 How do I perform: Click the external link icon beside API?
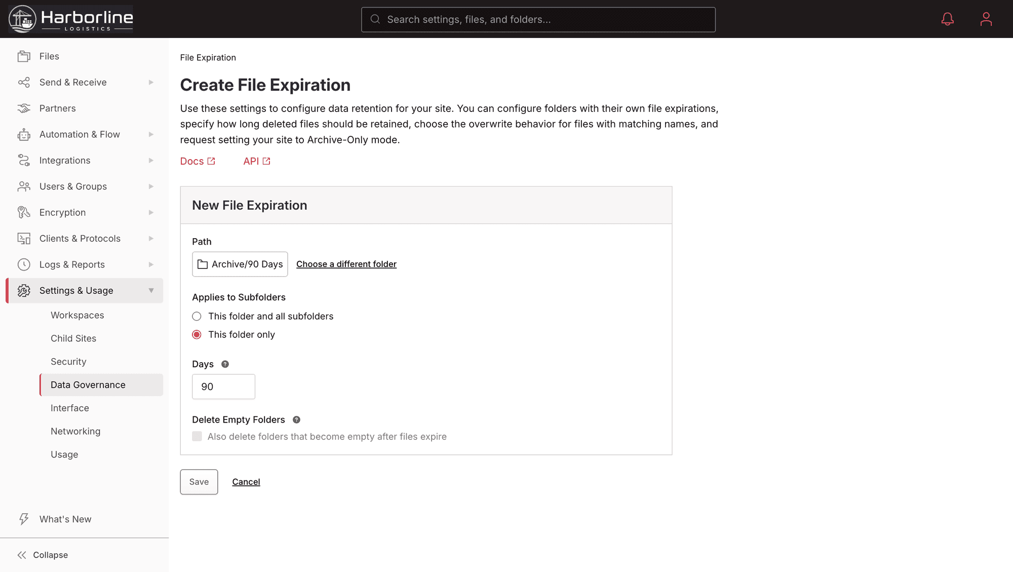[266, 161]
